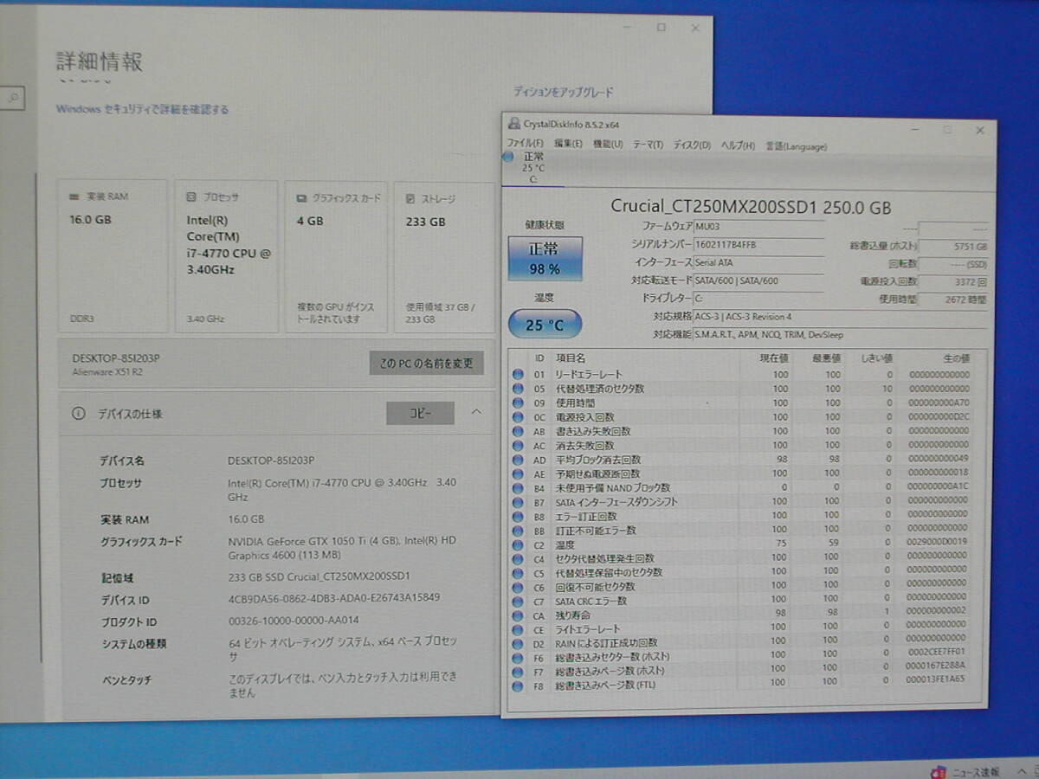The height and width of the screenshot is (779, 1039).
Task: Open the 言語(Language) menu in CrystalDiskInfo
Action: 796,146
